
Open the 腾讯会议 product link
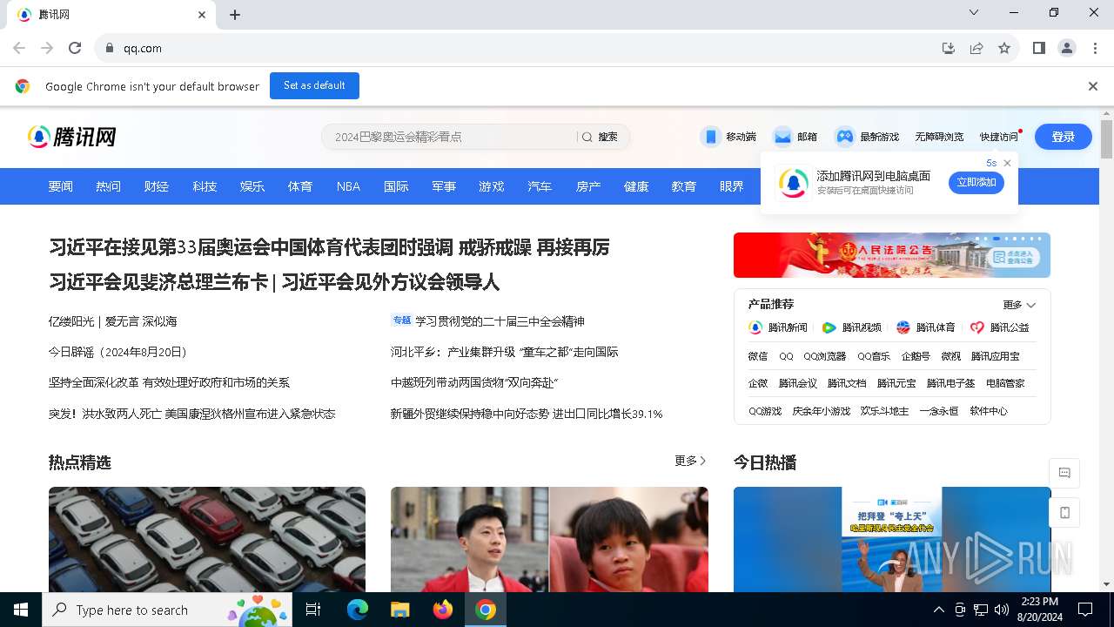(x=798, y=383)
